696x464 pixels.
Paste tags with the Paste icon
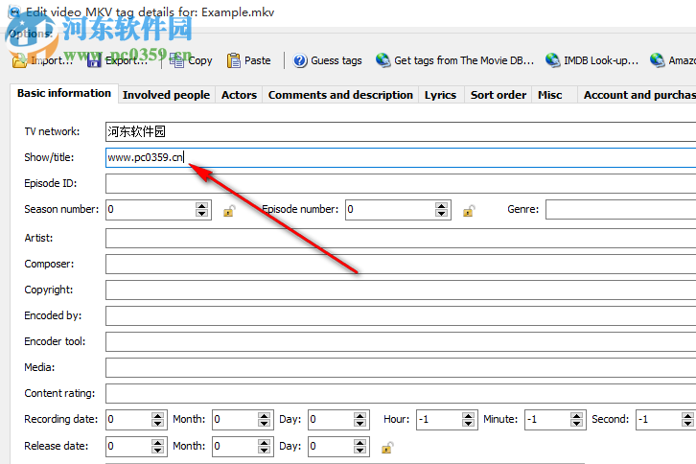tap(234, 60)
